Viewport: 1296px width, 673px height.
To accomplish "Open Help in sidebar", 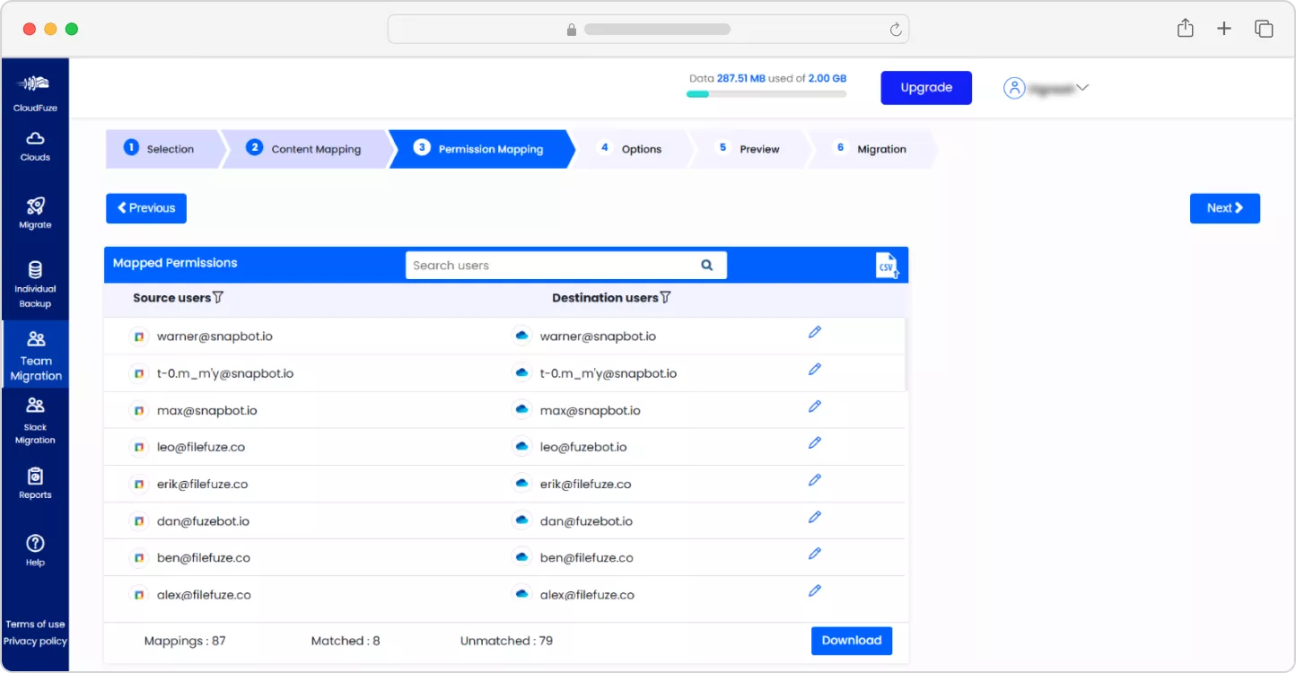I will [x=35, y=550].
